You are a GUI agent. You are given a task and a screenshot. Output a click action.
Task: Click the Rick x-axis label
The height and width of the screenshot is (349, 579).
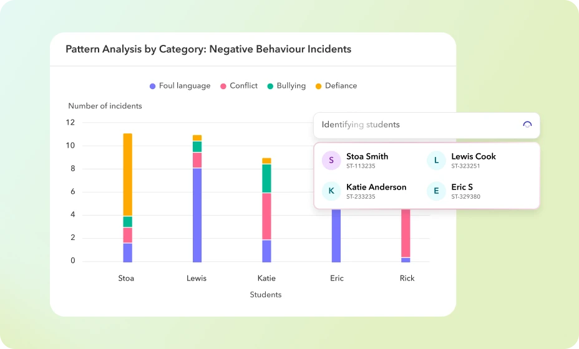pyautogui.click(x=407, y=278)
